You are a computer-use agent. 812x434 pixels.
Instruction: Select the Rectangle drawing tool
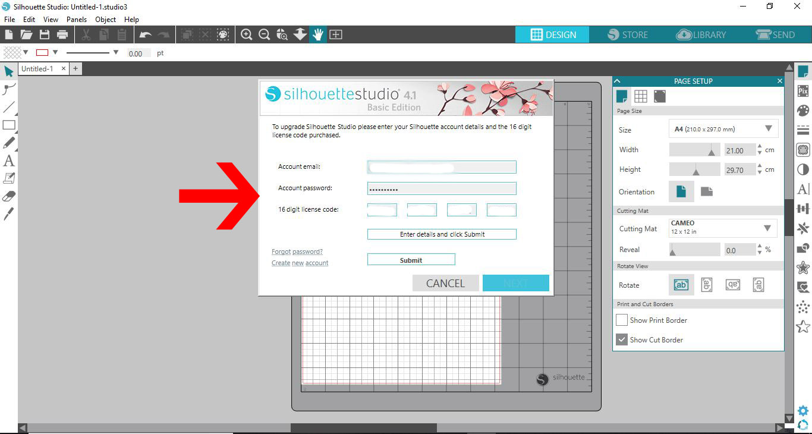click(x=9, y=125)
